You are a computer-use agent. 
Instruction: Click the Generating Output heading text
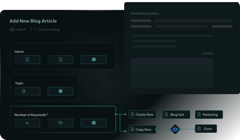coord(146,13)
